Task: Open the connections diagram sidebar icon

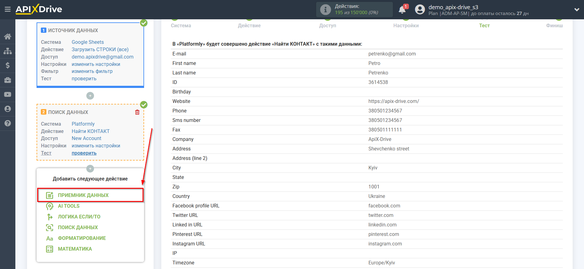Action: [8, 51]
